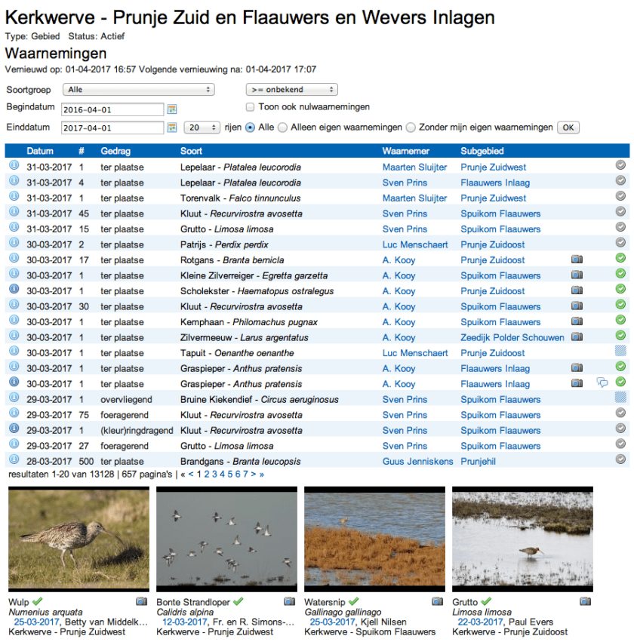Open date link 25-03-2017 under Wulp

[x=37, y=622]
